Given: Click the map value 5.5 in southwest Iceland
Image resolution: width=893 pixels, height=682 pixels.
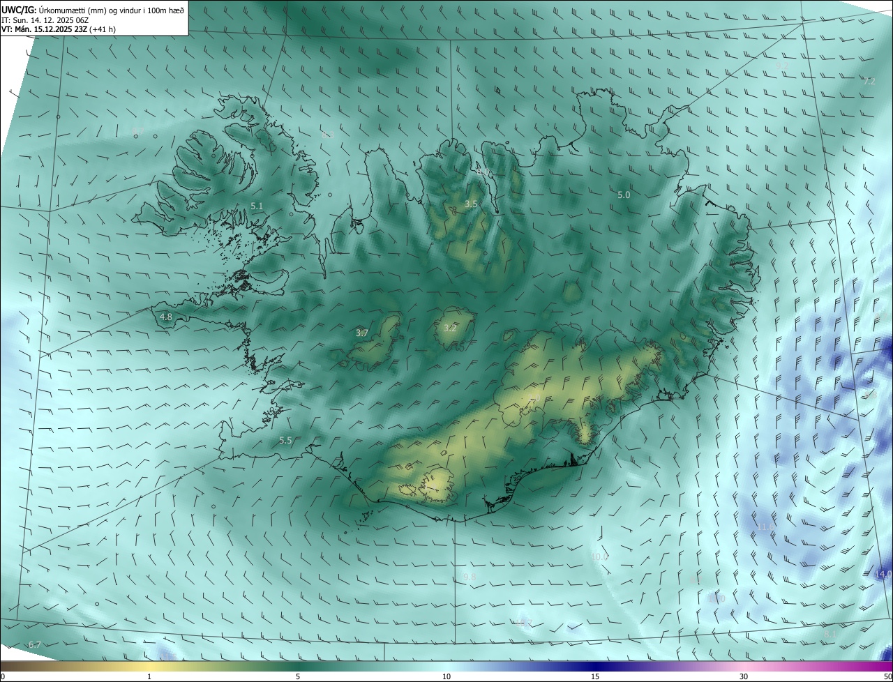Looking at the screenshot, I should [285, 441].
